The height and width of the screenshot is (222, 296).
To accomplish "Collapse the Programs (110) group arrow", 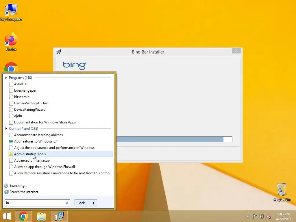I will point(6,77).
